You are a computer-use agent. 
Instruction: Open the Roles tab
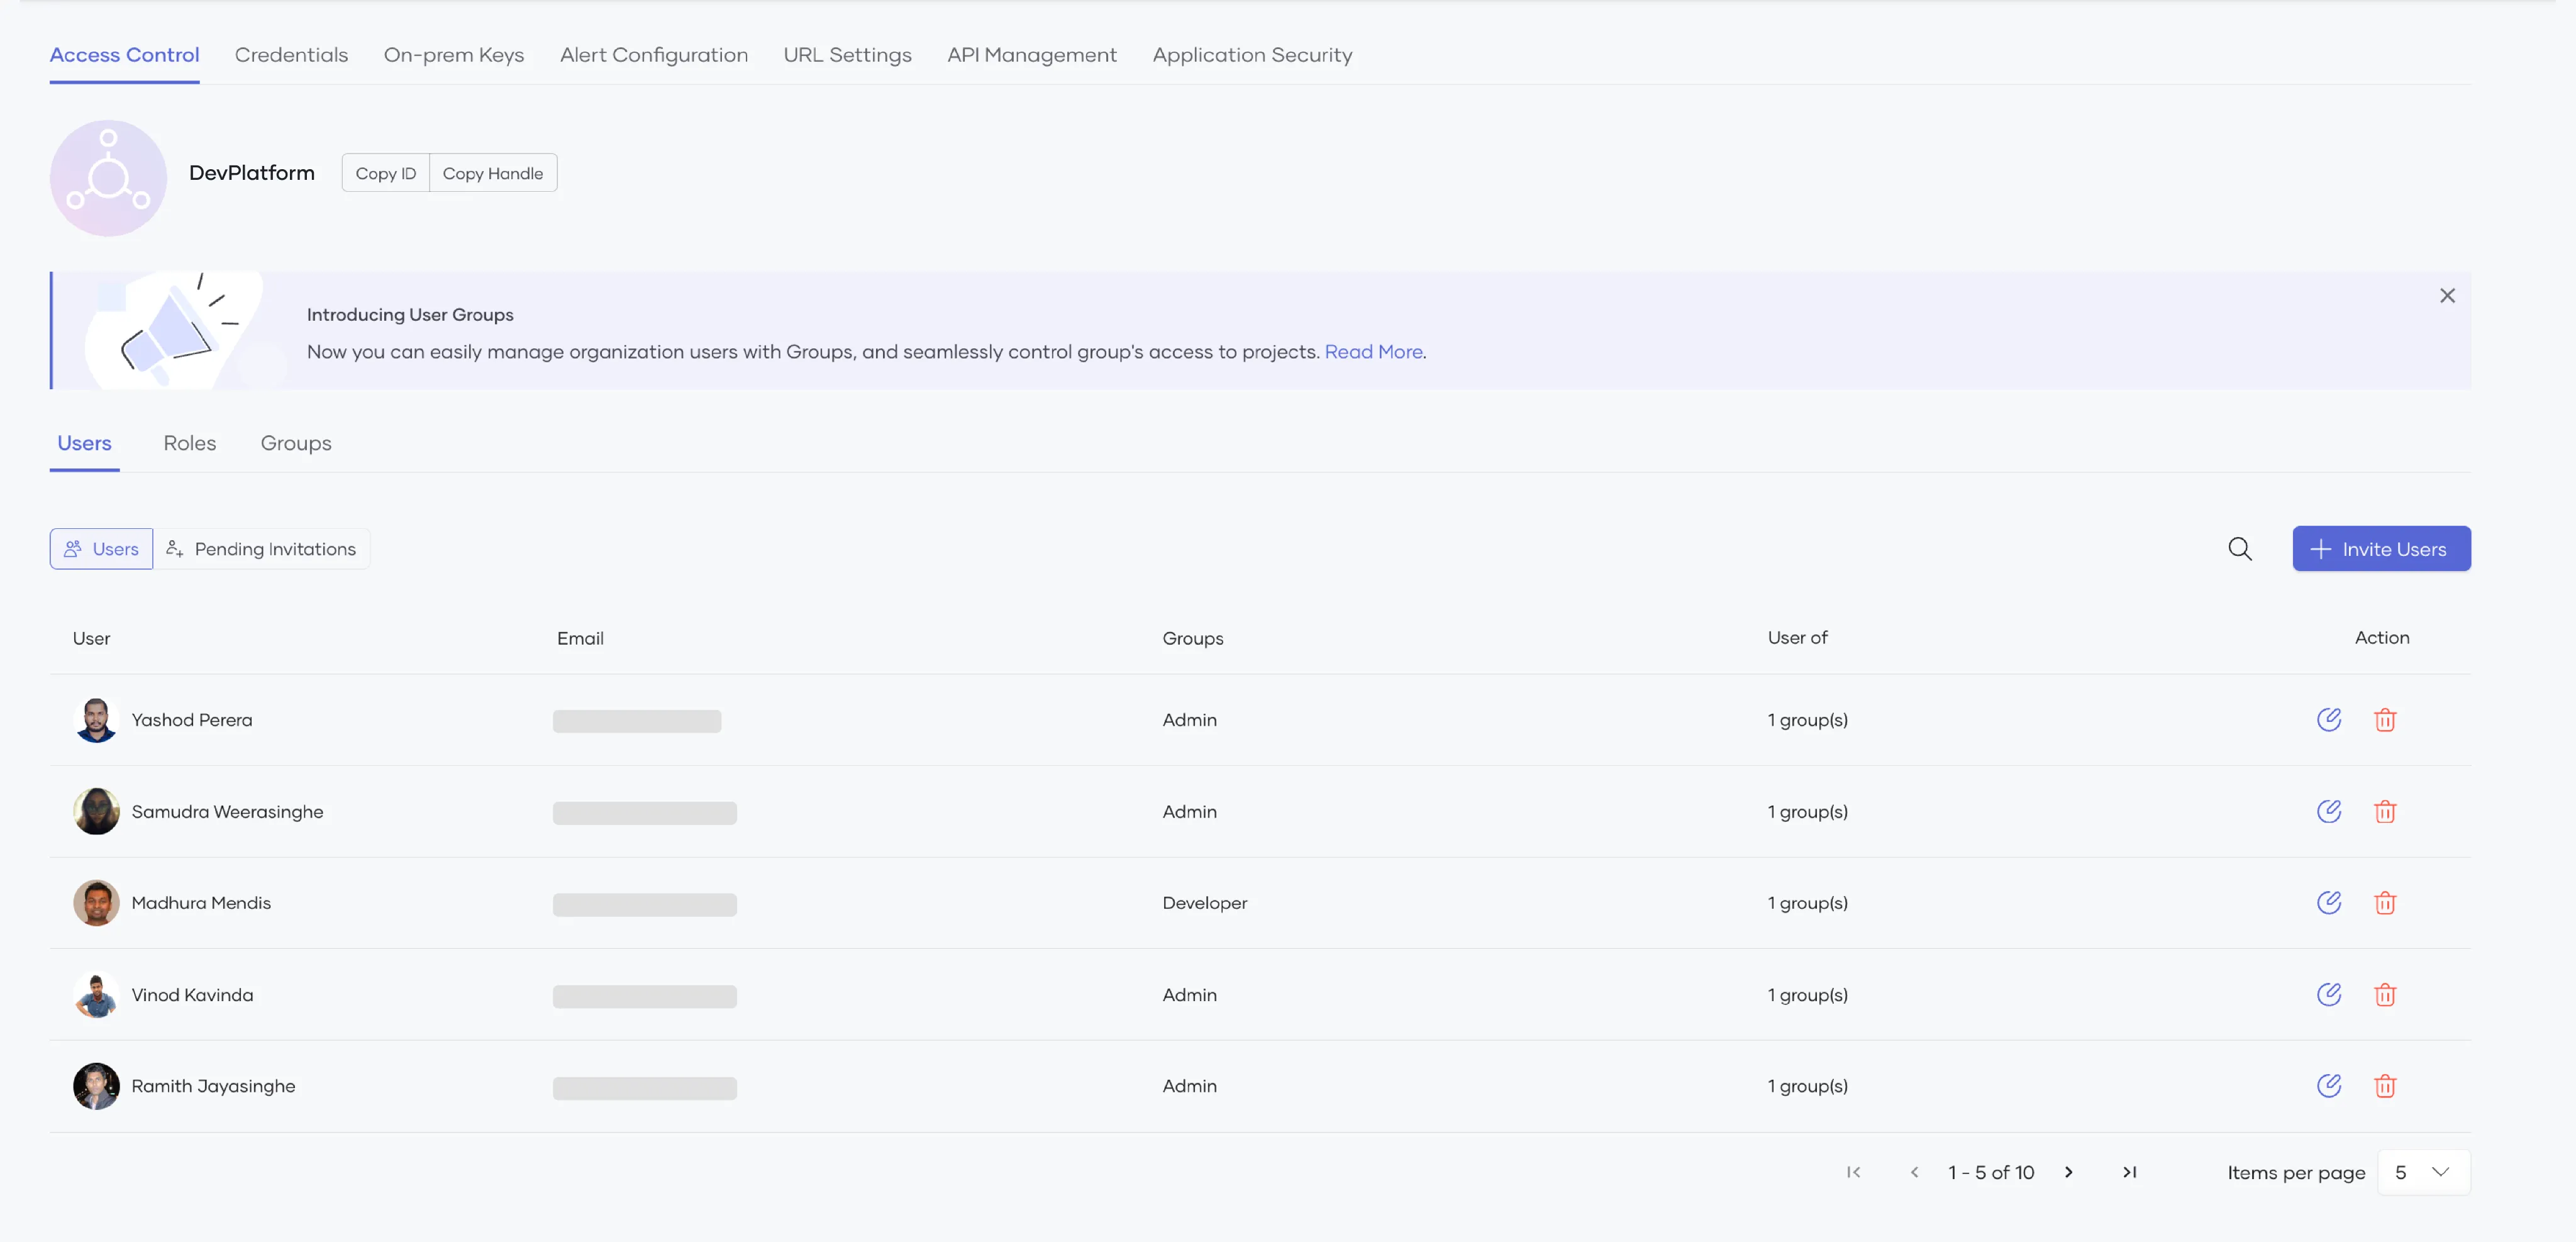tap(190, 443)
